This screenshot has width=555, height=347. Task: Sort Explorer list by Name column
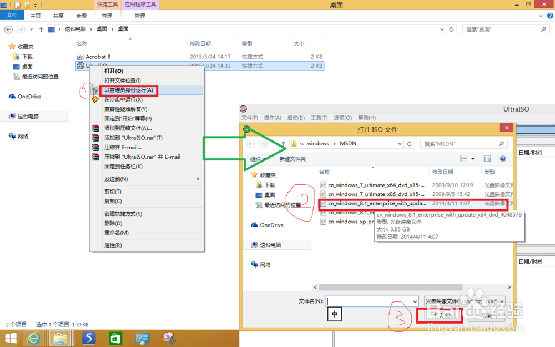(x=82, y=43)
